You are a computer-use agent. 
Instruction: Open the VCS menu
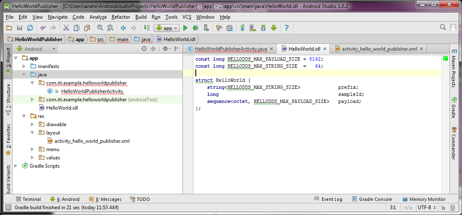coord(187,17)
